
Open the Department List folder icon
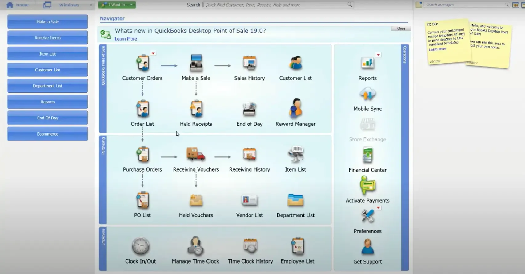click(x=295, y=200)
